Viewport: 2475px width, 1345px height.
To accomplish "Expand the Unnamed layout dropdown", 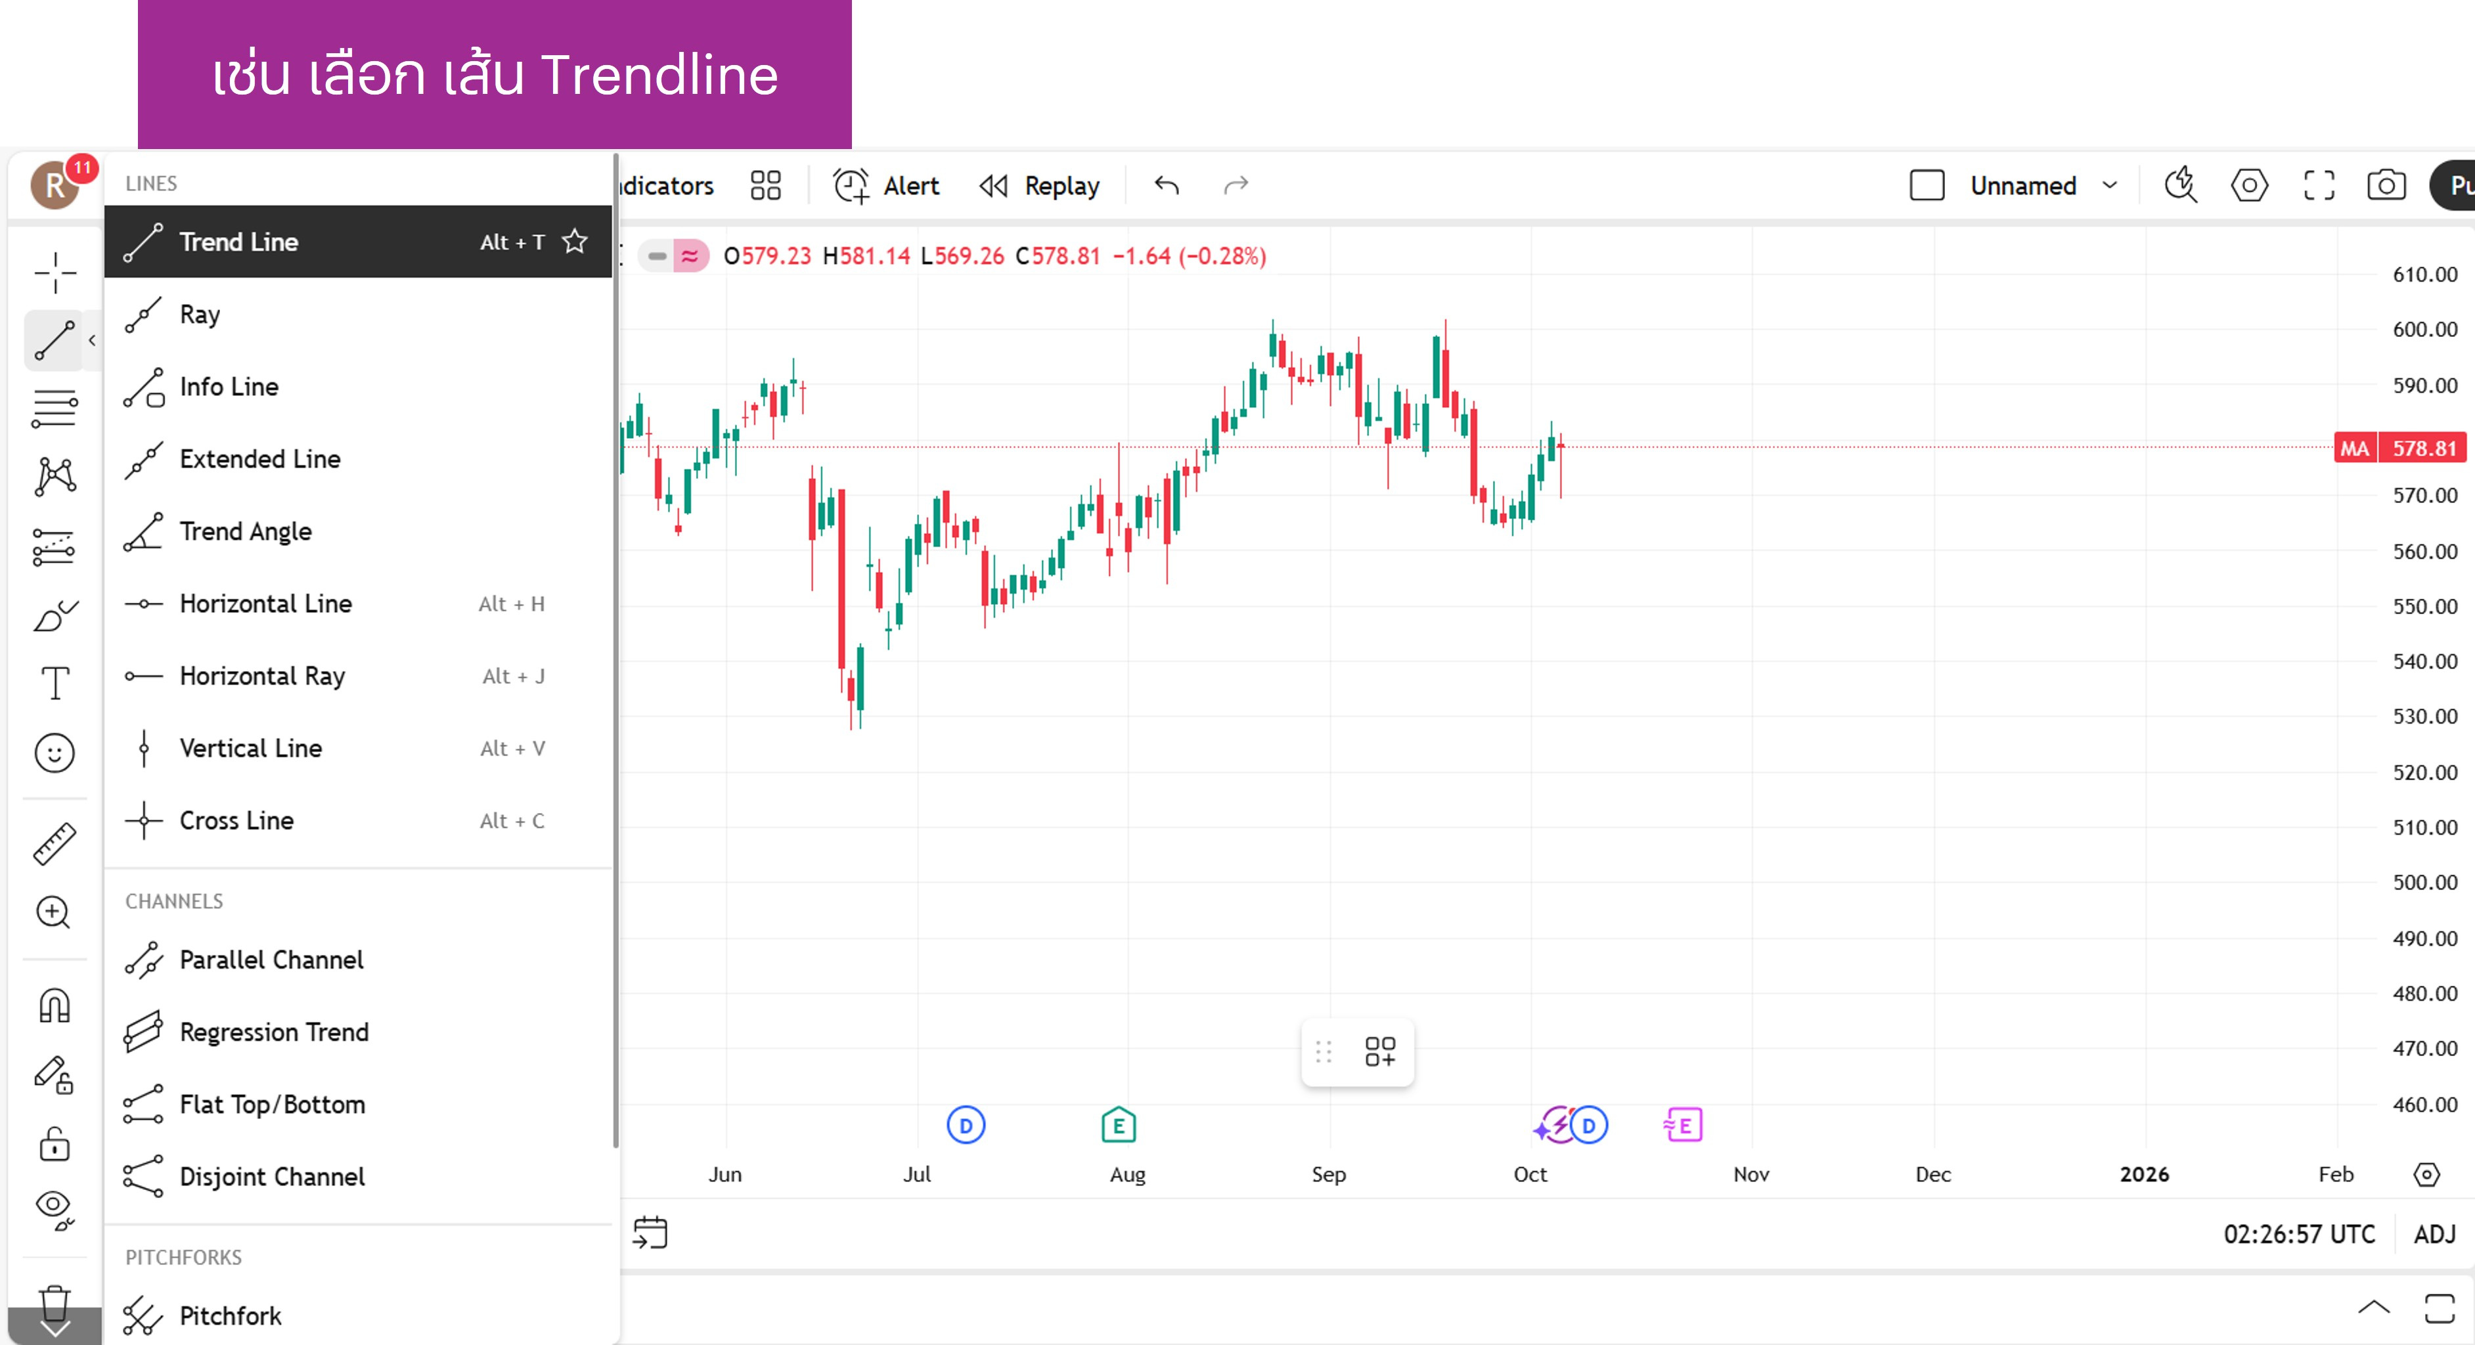I will [x=2109, y=185].
